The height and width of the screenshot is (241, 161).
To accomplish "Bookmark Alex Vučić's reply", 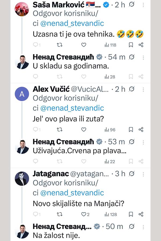I will coord(131,130).
